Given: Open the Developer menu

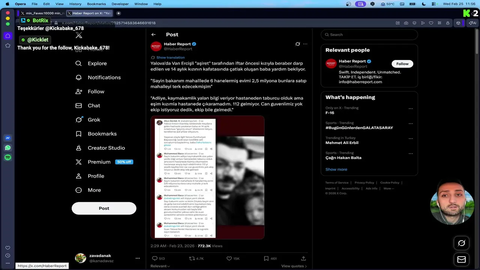Looking at the screenshot, I should [120, 4].
